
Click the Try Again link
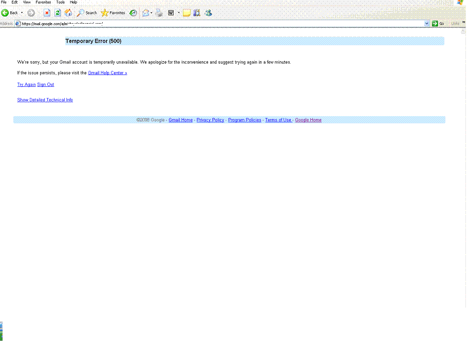[x=26, y=84]
